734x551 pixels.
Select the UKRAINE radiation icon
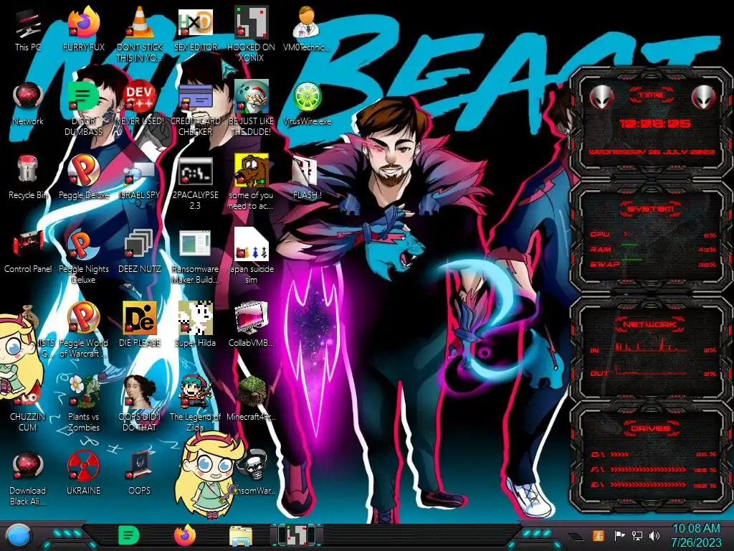click(83, 474)
